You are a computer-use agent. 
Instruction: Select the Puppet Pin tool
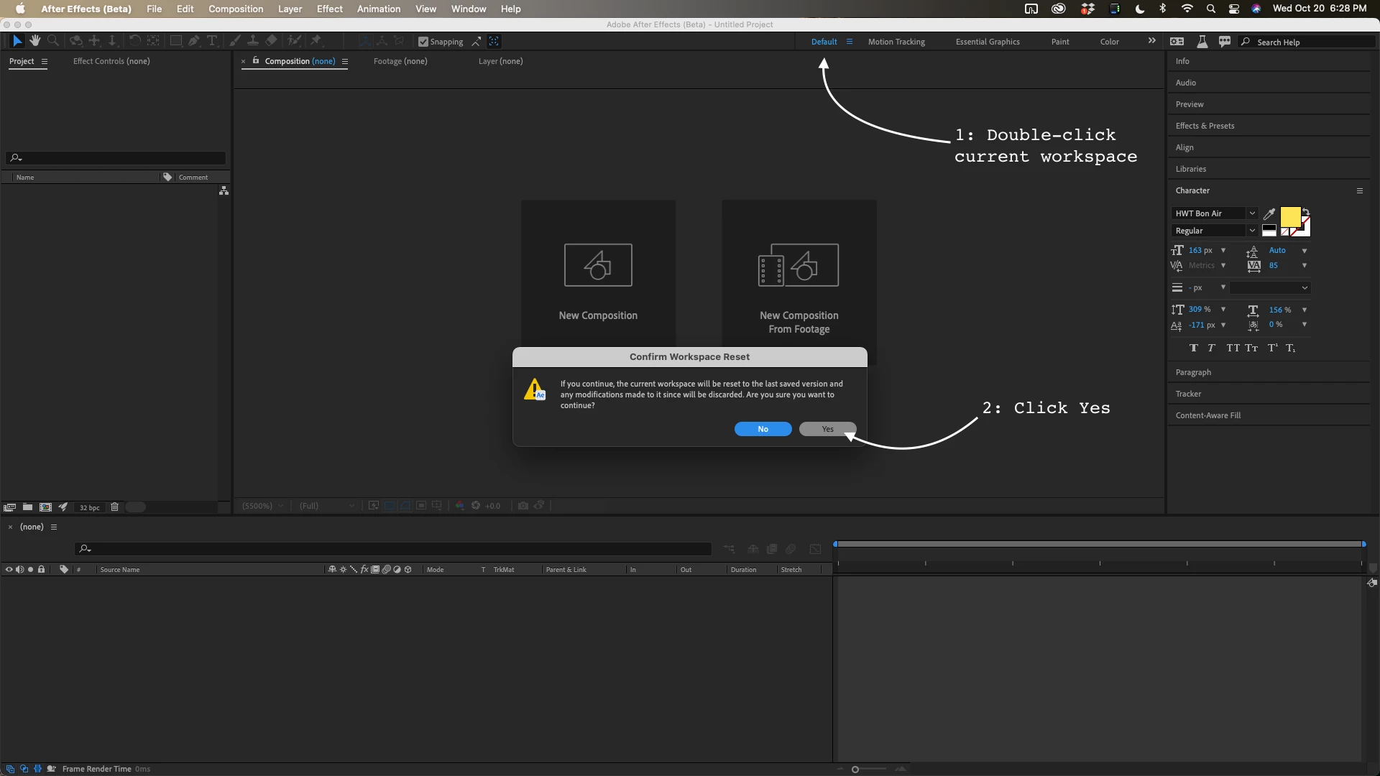click(316, 41)
